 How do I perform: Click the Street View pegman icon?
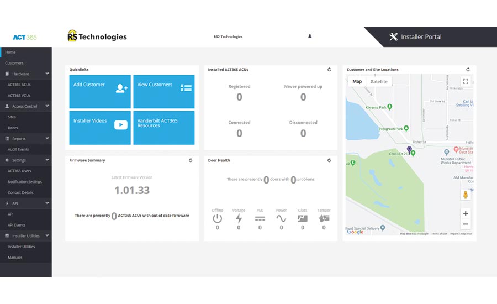(x=466, y=195)
